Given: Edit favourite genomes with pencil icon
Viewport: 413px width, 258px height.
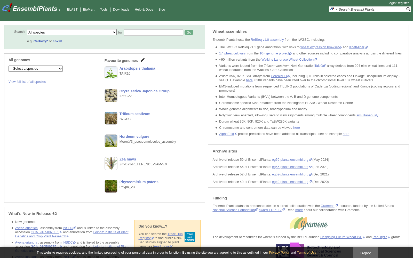Looking at the screenshot, I should pyautogui.click(x=143, y=60).
